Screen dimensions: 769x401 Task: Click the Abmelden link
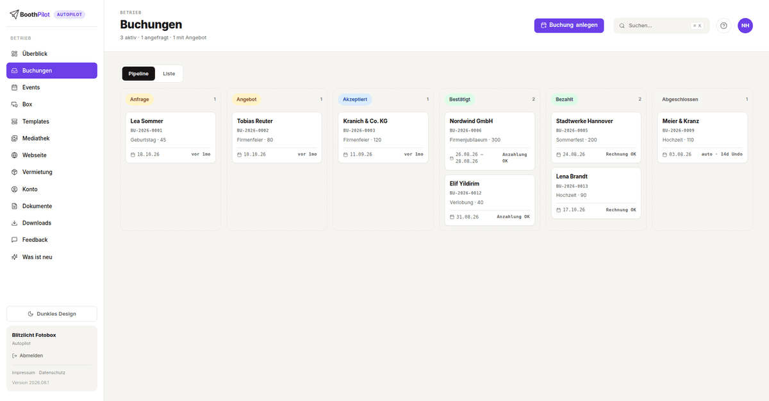point(28,355)
